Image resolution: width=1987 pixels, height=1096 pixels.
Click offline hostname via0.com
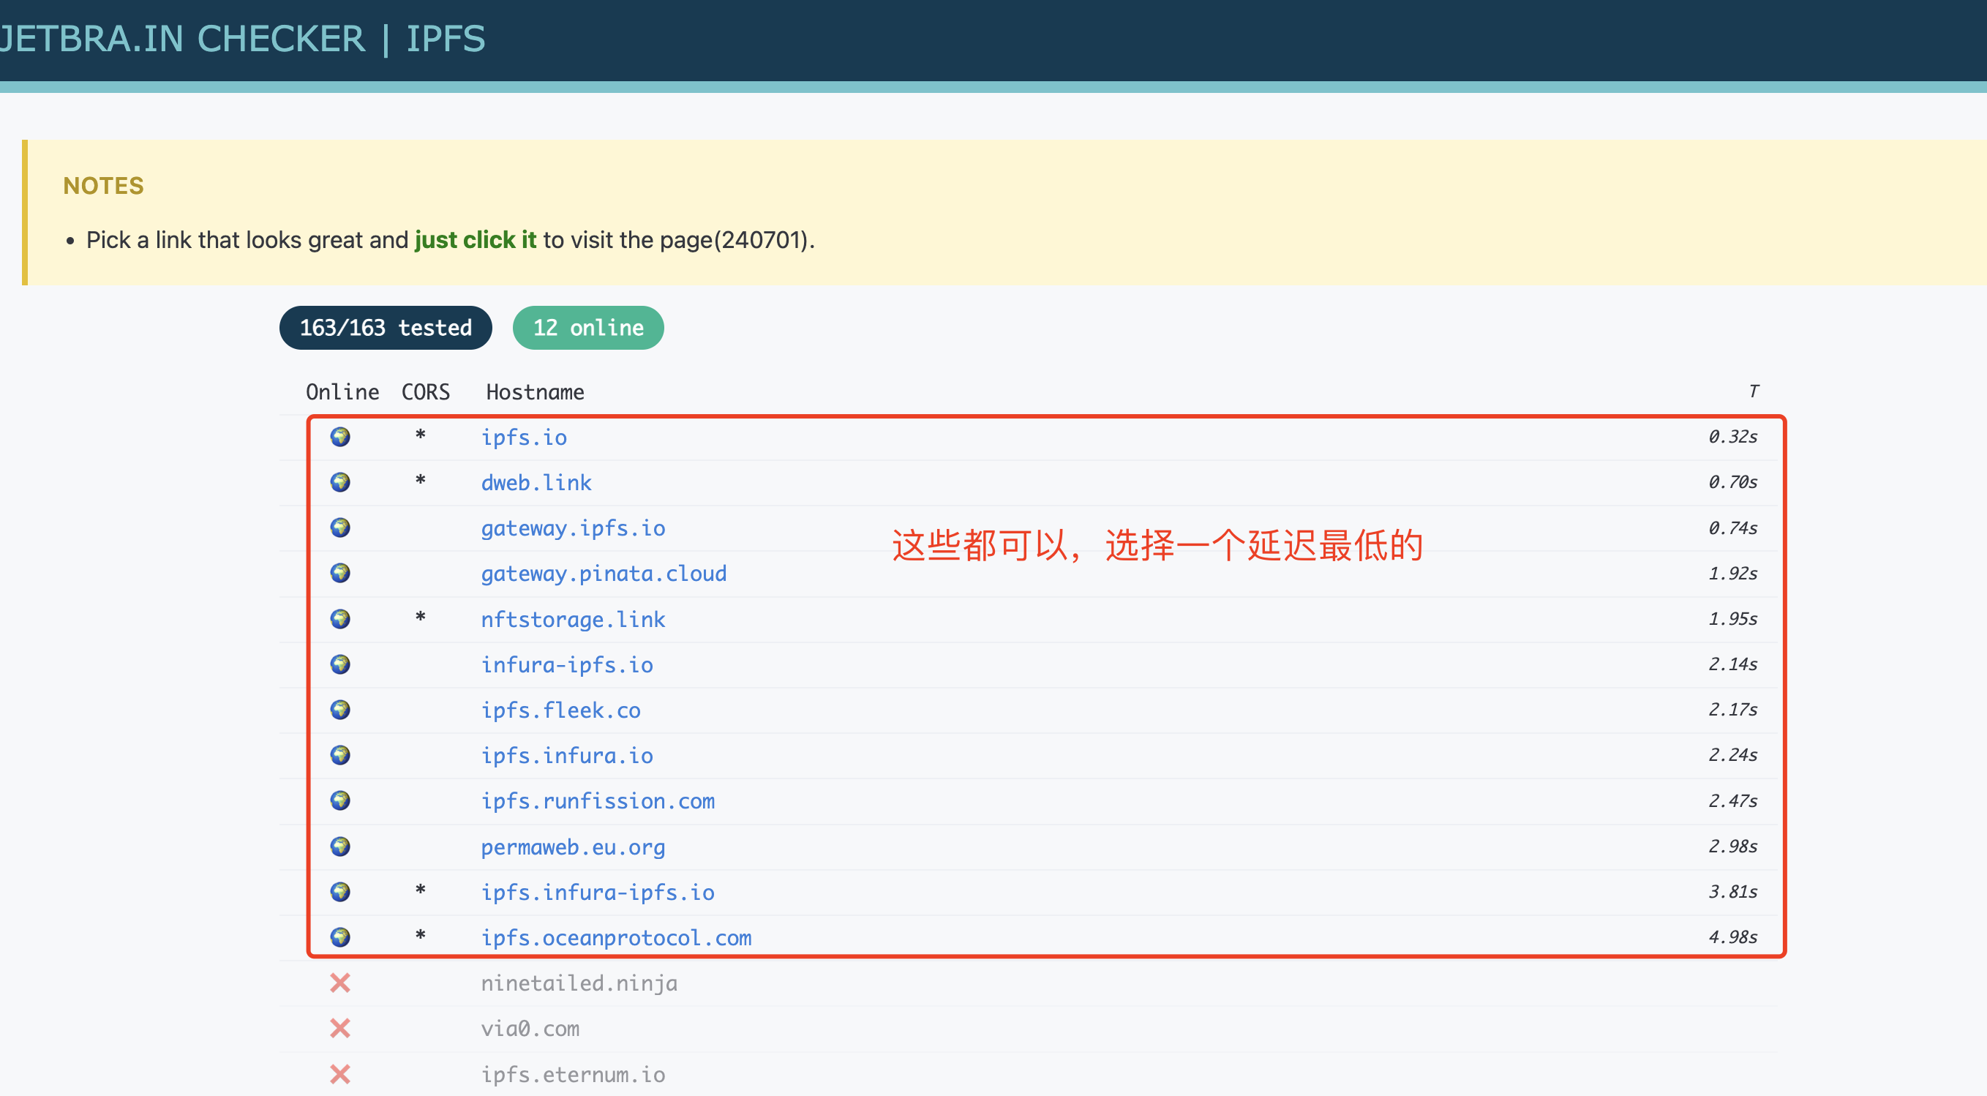tap(530, 1029)
